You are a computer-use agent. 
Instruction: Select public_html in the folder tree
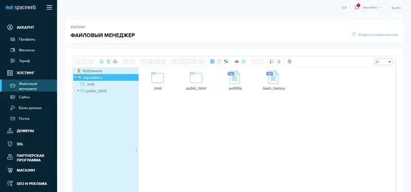[x=96, y=91]
